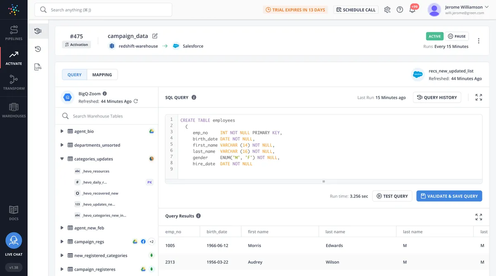Image resolution: width=496 pixels, height=276 pixels.
Task: Click the edit pencil beside campaign_data
Action: click(155, 36)
